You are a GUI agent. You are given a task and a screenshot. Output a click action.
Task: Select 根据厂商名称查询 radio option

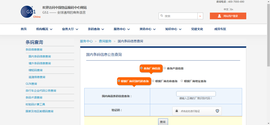click(x=153, y=81)
